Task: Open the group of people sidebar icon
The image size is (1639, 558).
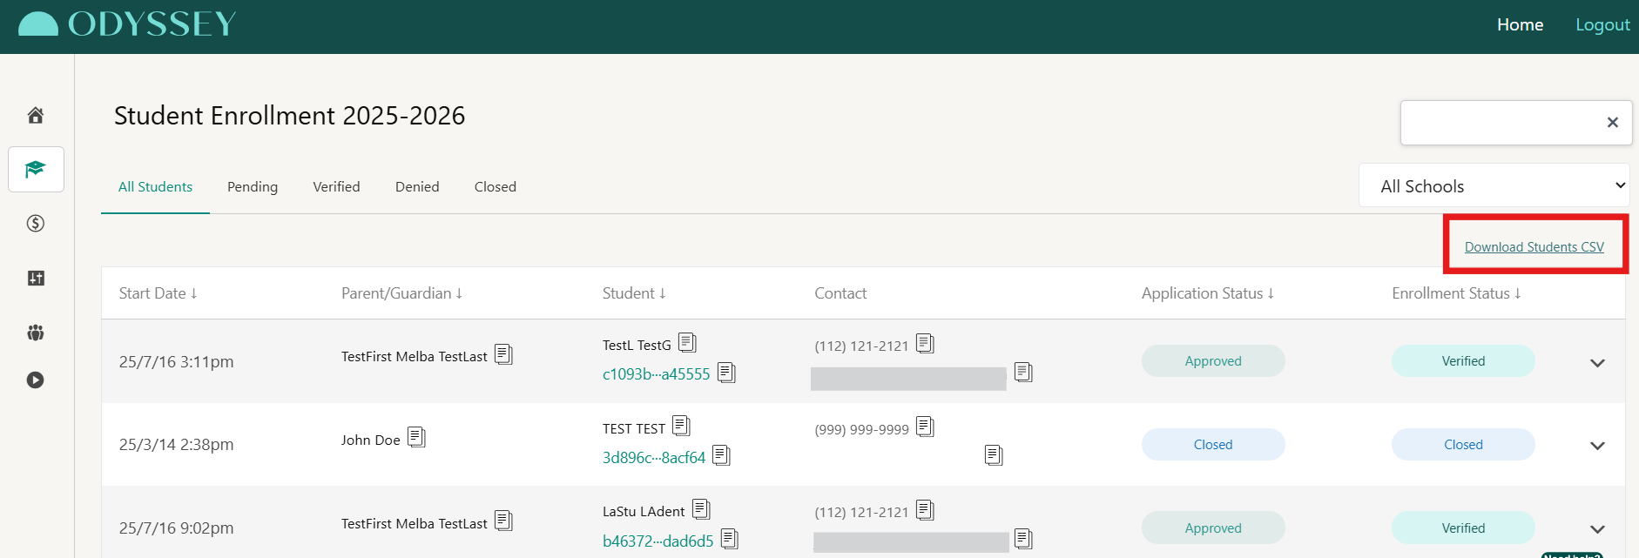Action: (x=36, y=332)
